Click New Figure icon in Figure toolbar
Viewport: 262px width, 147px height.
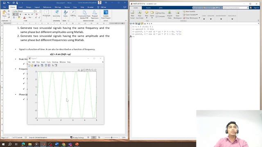pos(29,65)
